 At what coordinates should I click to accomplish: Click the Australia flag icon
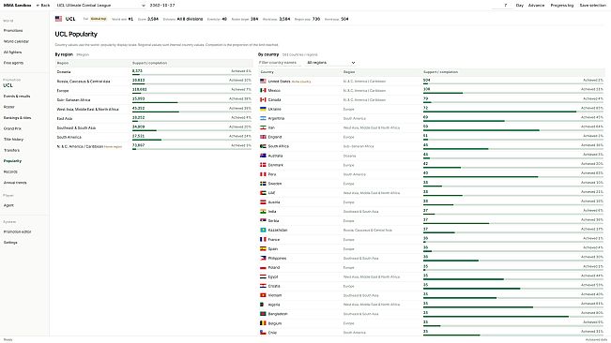[263, 156]
